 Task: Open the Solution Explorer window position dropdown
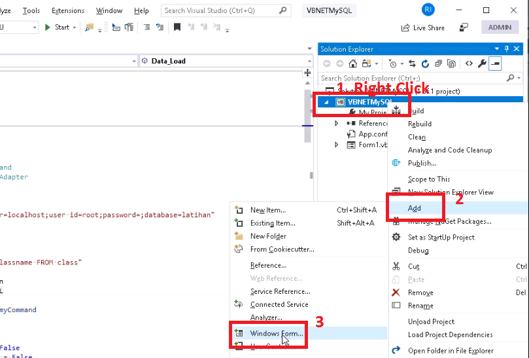[x=497, y=49]
